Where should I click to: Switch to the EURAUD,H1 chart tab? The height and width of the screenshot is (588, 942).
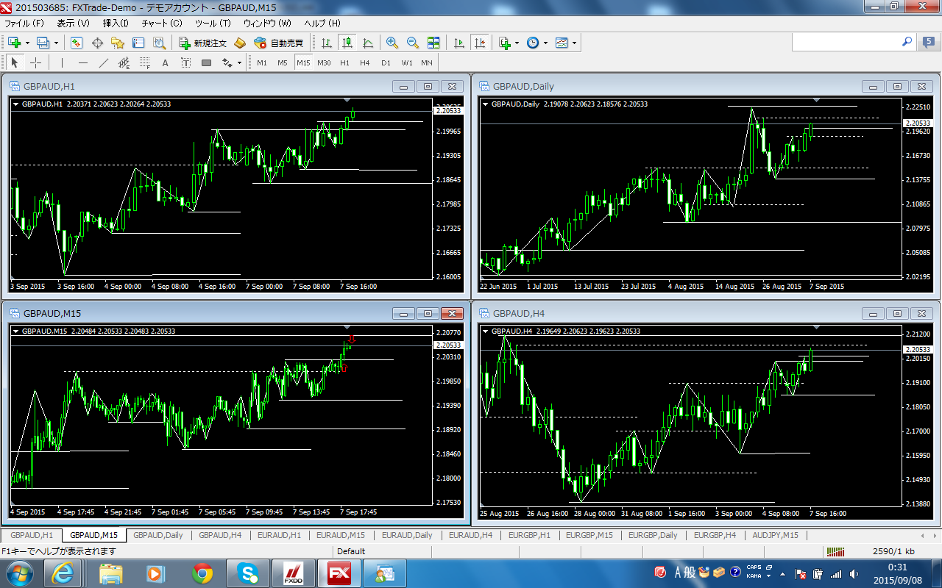280,535
